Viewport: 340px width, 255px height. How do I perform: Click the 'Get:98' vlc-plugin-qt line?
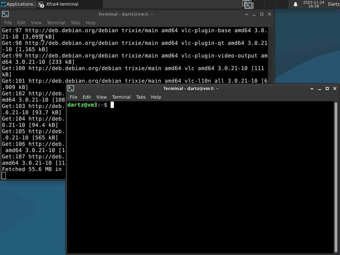click(134, 46)
